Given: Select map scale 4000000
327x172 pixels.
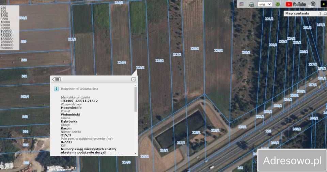Looking at the screenshot, I should (7, 45).
